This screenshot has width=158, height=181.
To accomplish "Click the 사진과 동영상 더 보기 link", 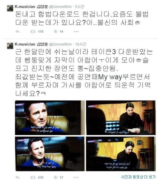I will (x=138, y=177).
